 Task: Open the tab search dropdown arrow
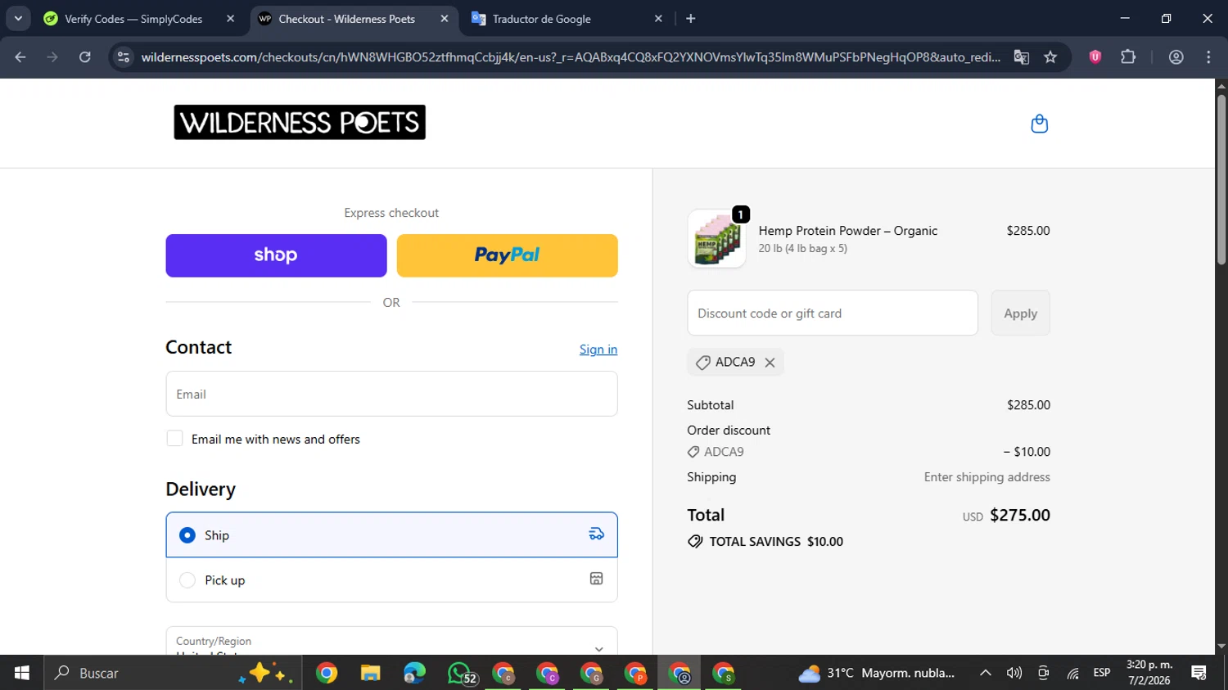click(x=18, y=19)
